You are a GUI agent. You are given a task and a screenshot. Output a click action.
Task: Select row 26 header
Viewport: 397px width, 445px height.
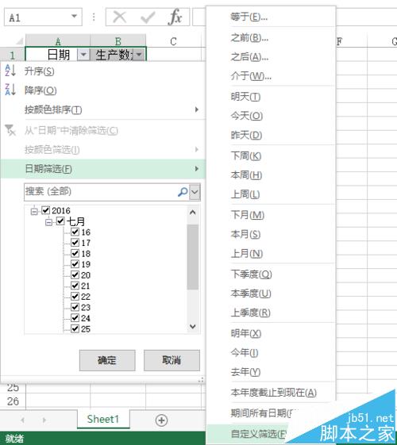click(13, 401)
